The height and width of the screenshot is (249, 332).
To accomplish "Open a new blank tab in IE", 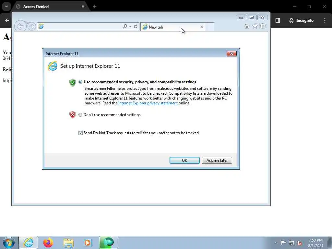I will pos(209,27).
